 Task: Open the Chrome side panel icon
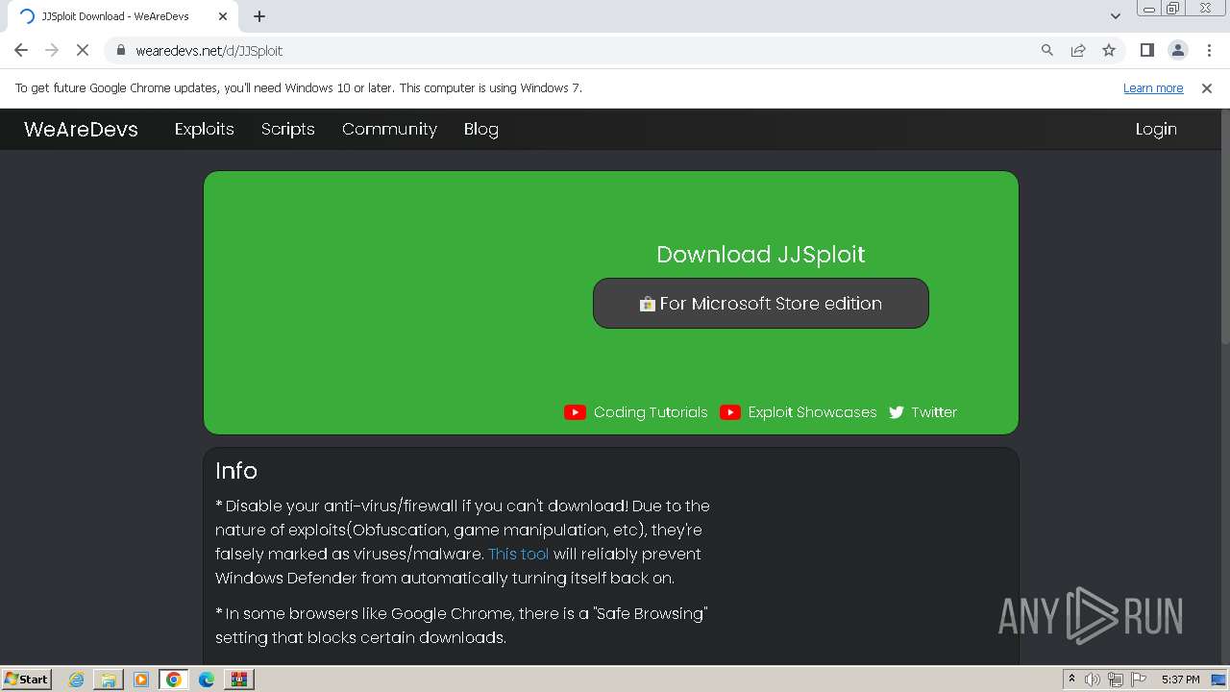tap(1146, 50)
